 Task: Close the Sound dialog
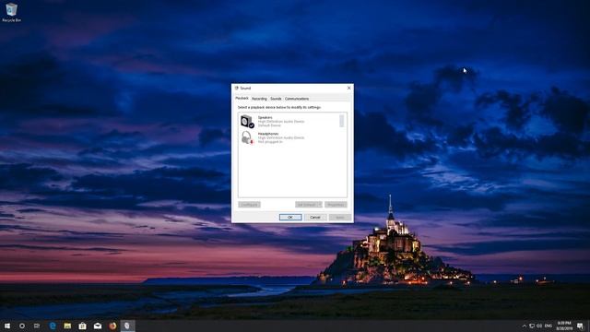point(348,88)
